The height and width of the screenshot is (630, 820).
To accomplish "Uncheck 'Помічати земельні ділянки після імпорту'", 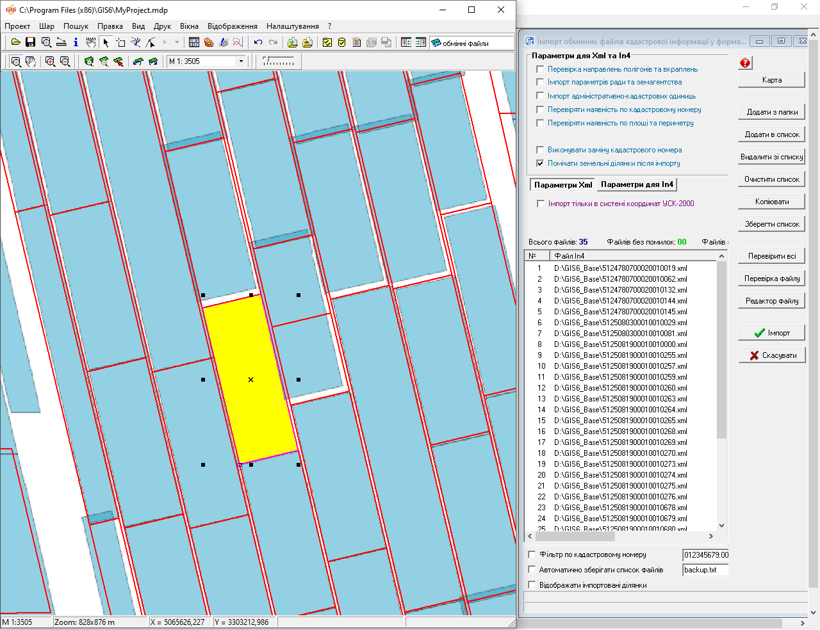I will (540, 163).
